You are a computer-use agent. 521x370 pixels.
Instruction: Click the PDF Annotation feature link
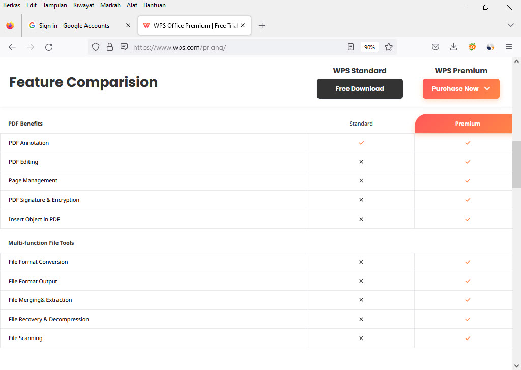[28, 143]
